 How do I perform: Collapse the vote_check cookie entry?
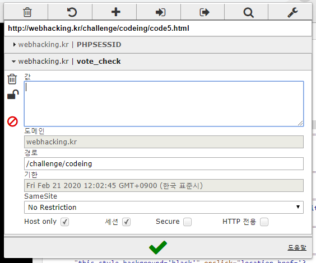click(158, 62)
